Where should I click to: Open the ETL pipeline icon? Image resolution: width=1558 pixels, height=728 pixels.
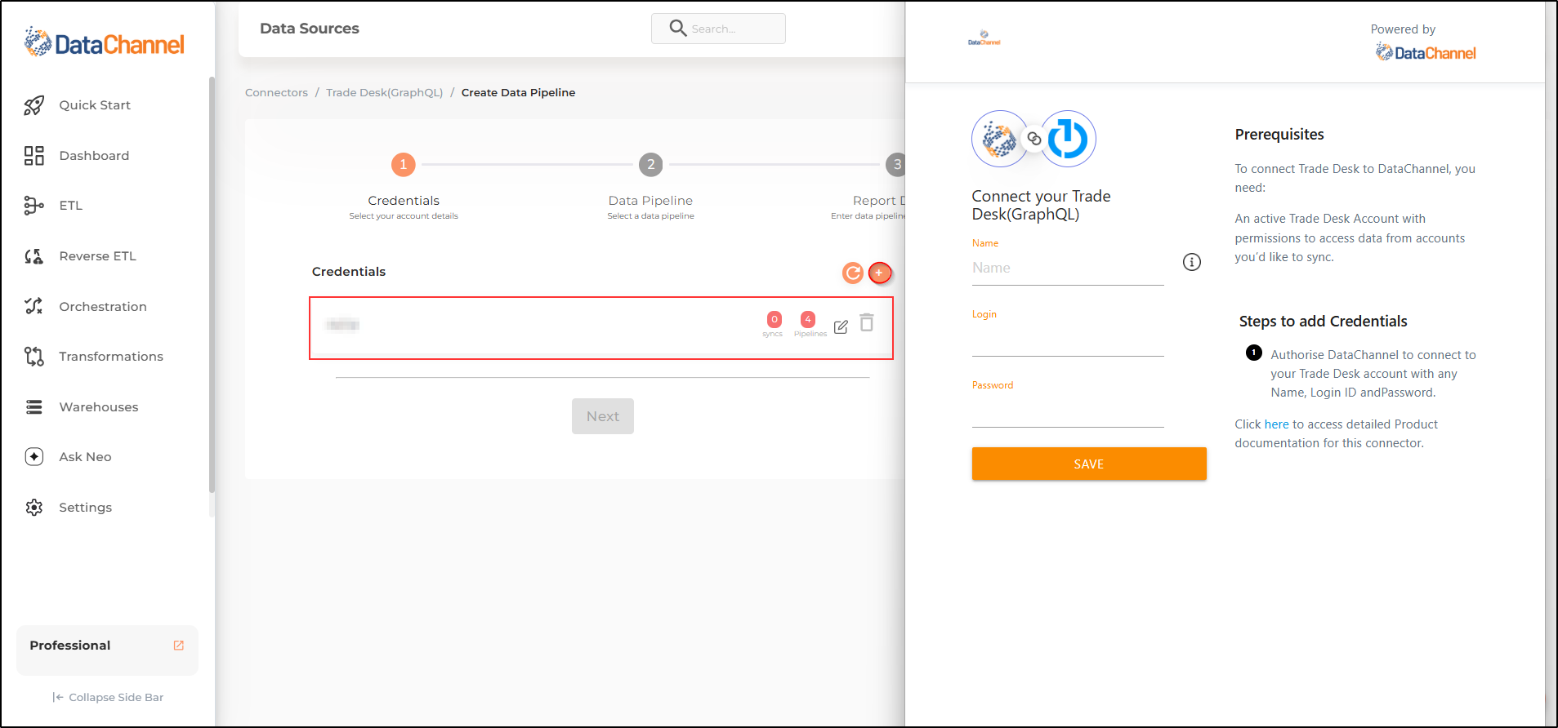[x=33, y=206]
